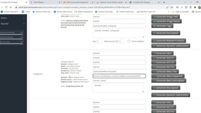
Task: Click the categories Generate URLs button
Action: pos(162,53)
